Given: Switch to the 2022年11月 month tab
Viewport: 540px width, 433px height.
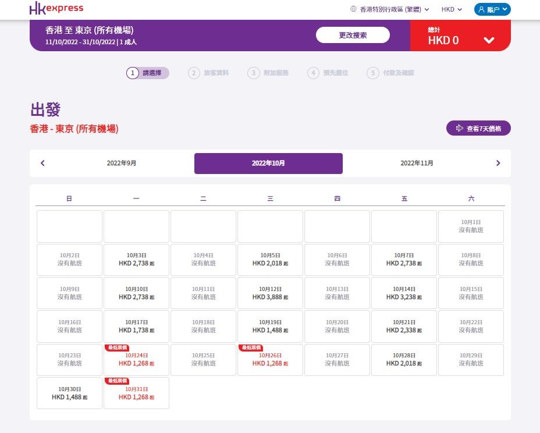Looking at the screenshot, I should [x=417, y=164].
